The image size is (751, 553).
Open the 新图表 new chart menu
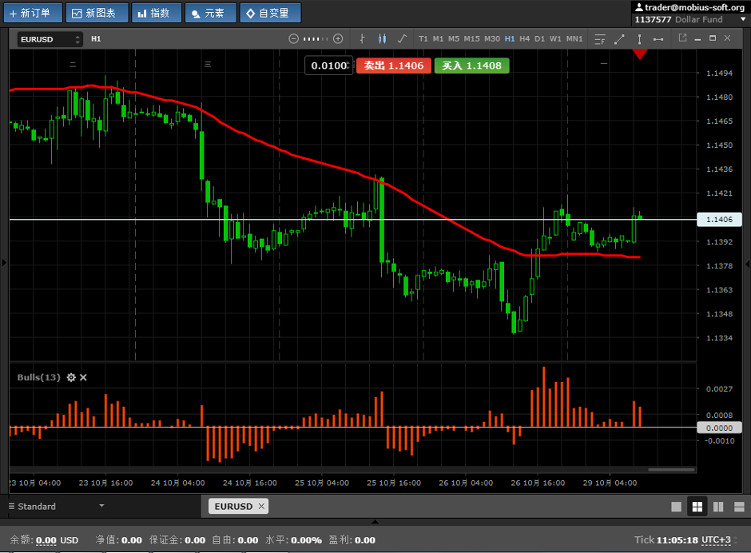click(x=97, y=13)
